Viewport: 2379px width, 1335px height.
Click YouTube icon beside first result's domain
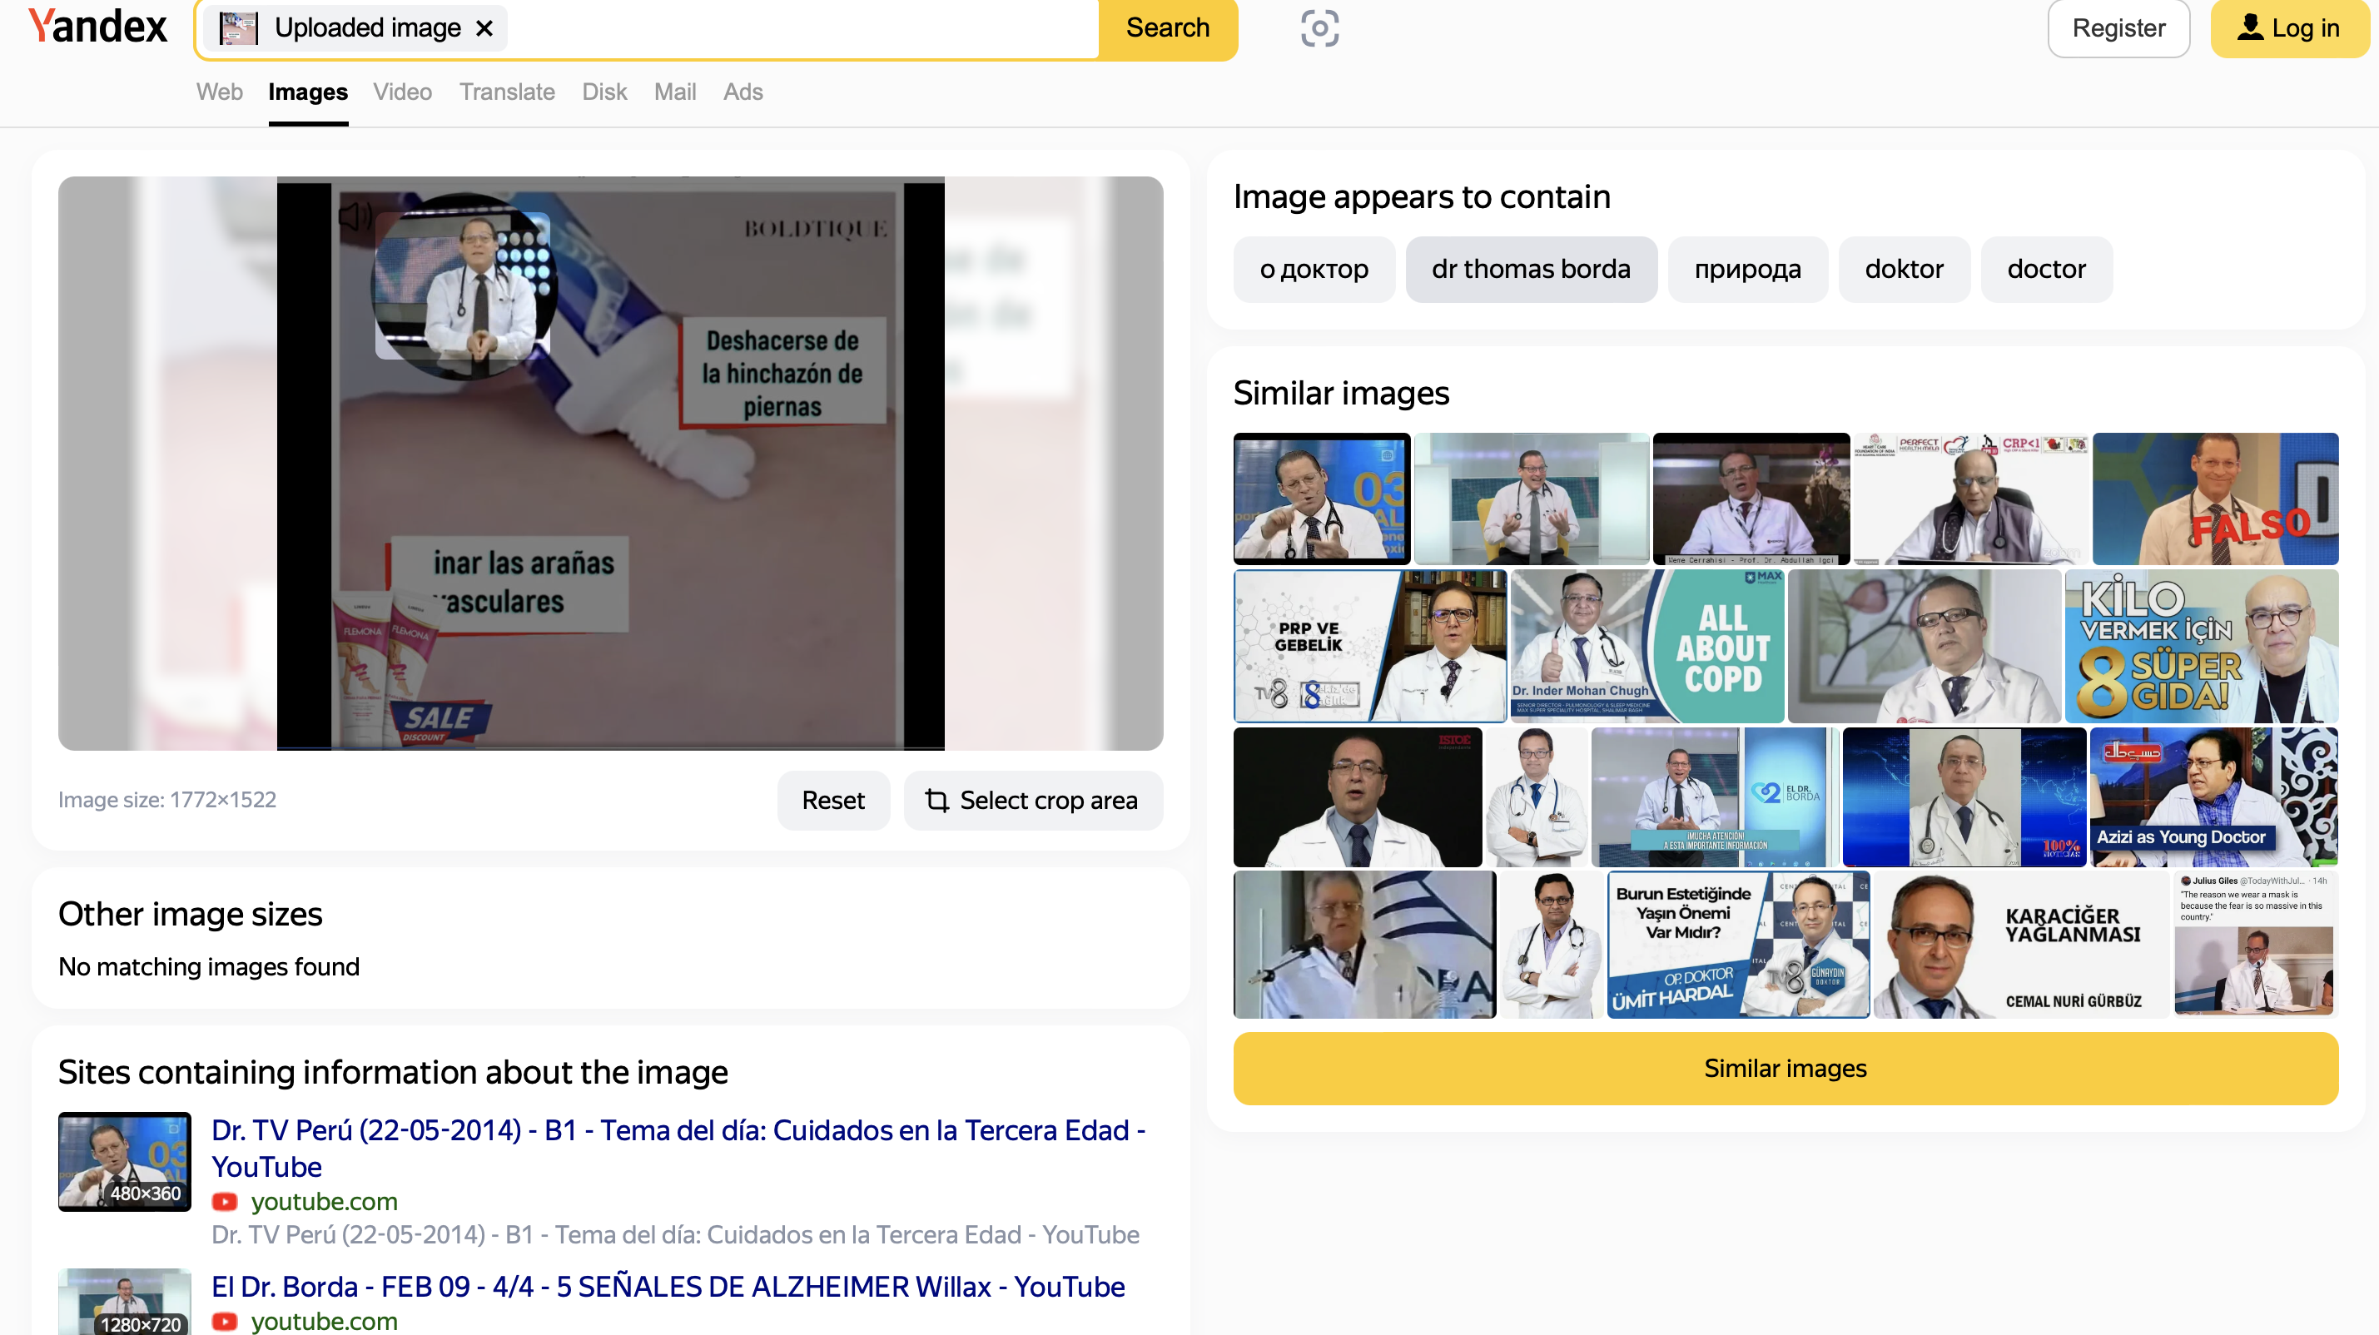coord(225,1202)
